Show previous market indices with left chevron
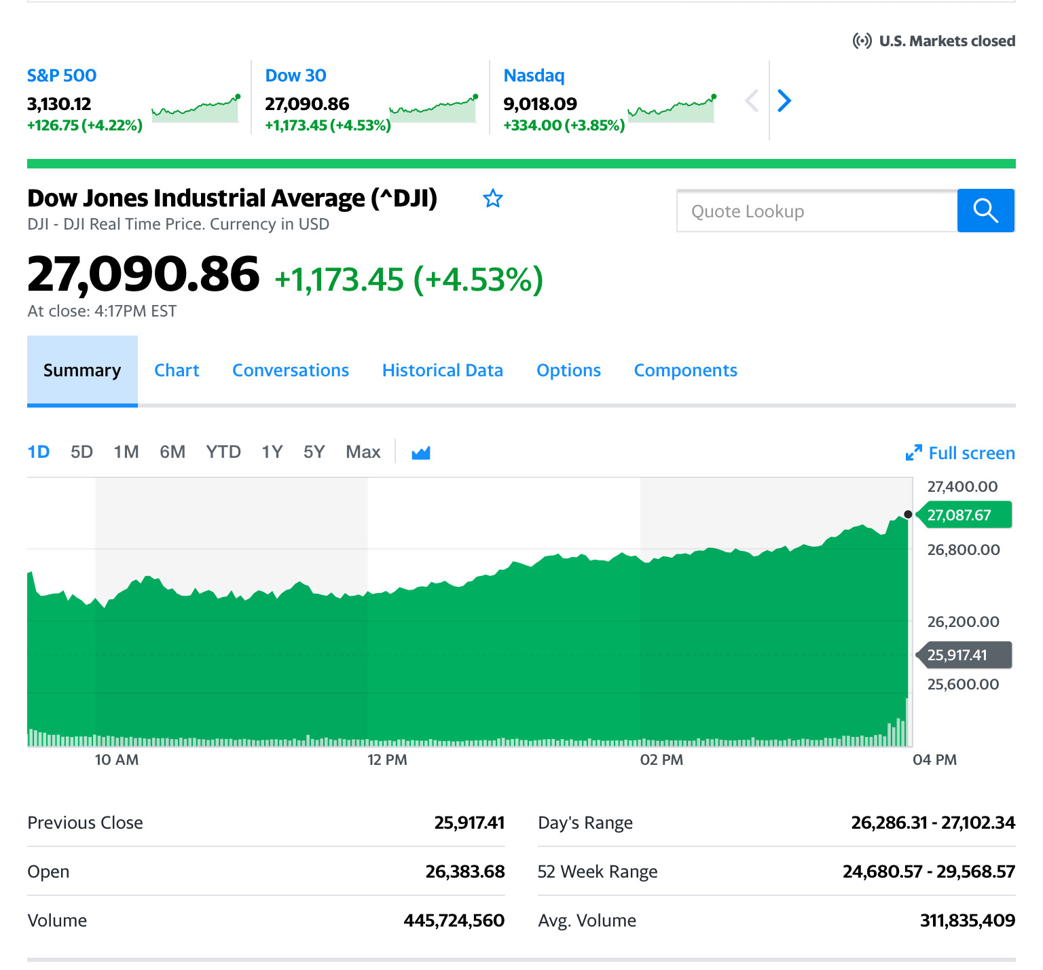This screenshot has height=970, width=1043. pos(751,101)
